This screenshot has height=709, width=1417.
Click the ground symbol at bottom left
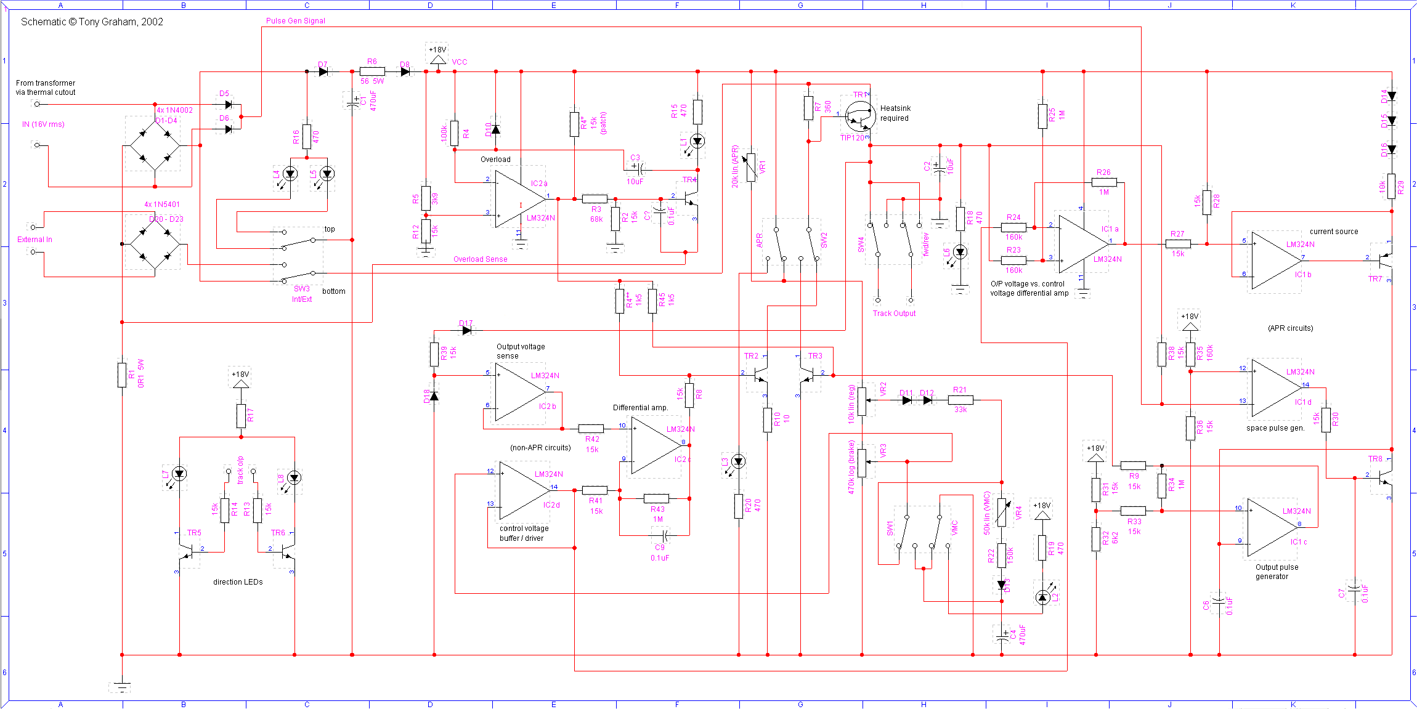[x=121, y=687]
